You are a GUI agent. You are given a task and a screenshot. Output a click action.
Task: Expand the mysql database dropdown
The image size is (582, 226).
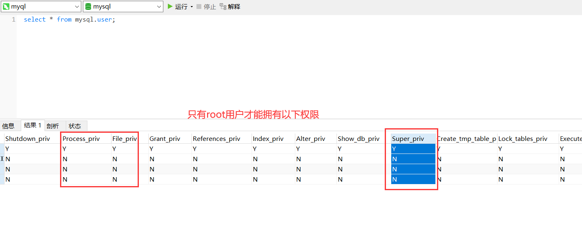coord(159,7)
